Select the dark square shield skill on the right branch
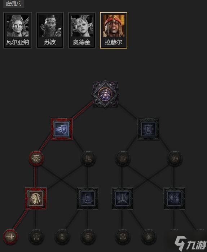 149,129
